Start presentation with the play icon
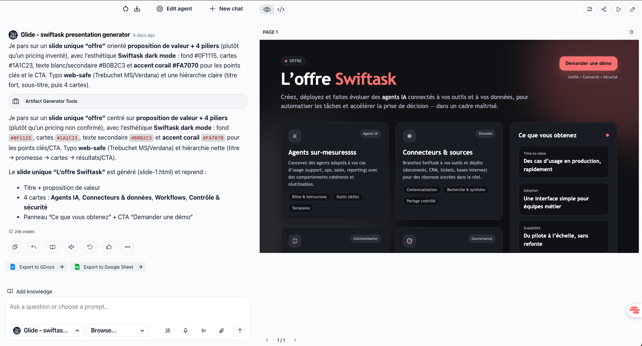 618,9
